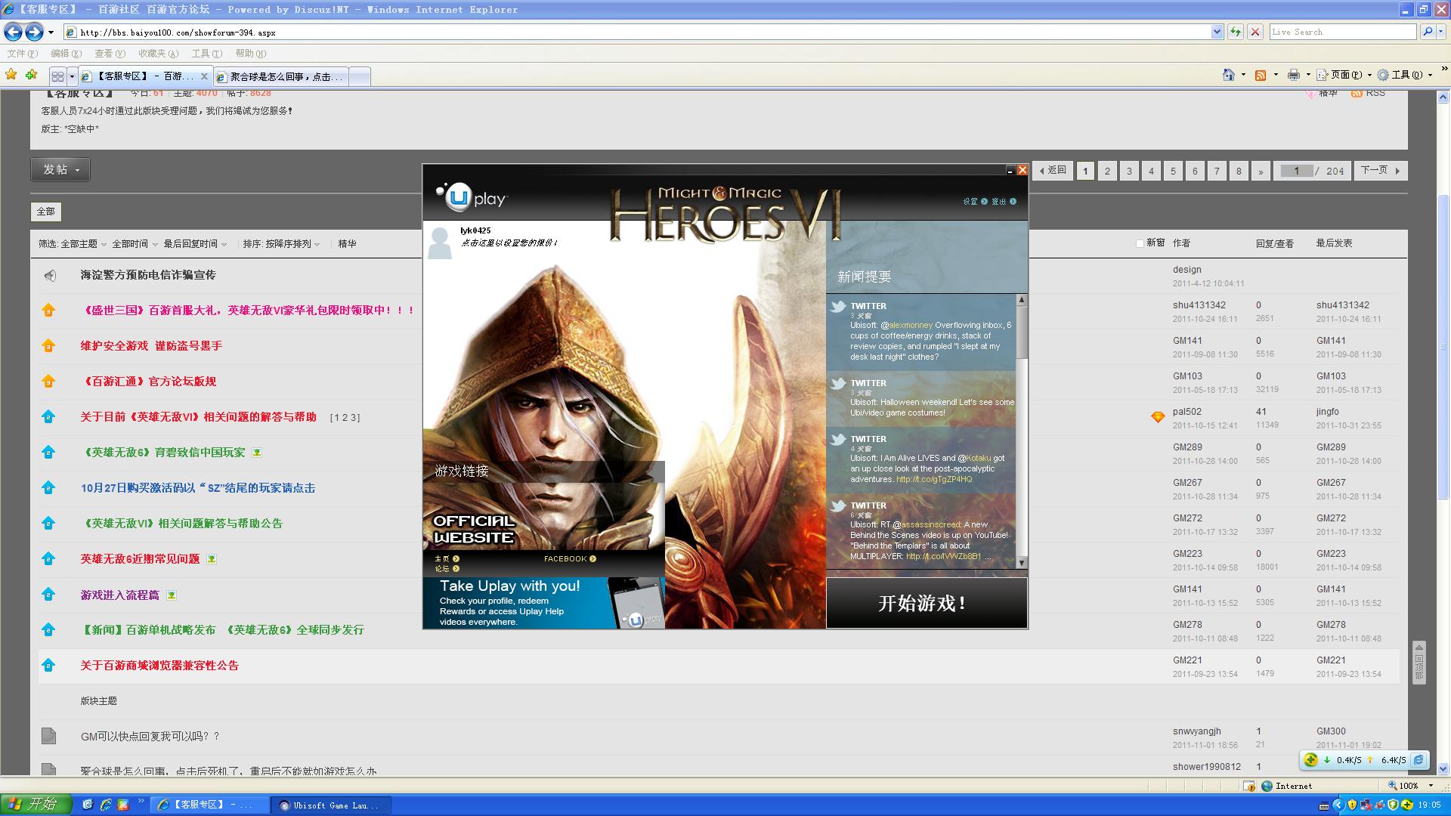1451x816 pixels.
Task: Click the Add to Favorites icon
Action: pyautogui.click(x=31, y=75)
